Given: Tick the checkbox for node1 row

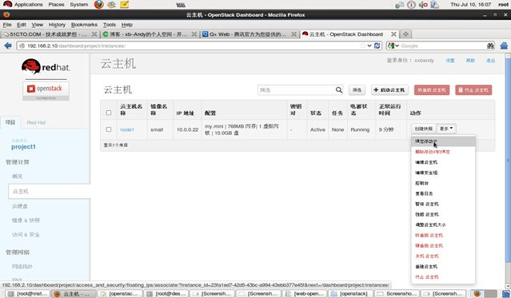Looking at the screenshot, I should (109, 129).
